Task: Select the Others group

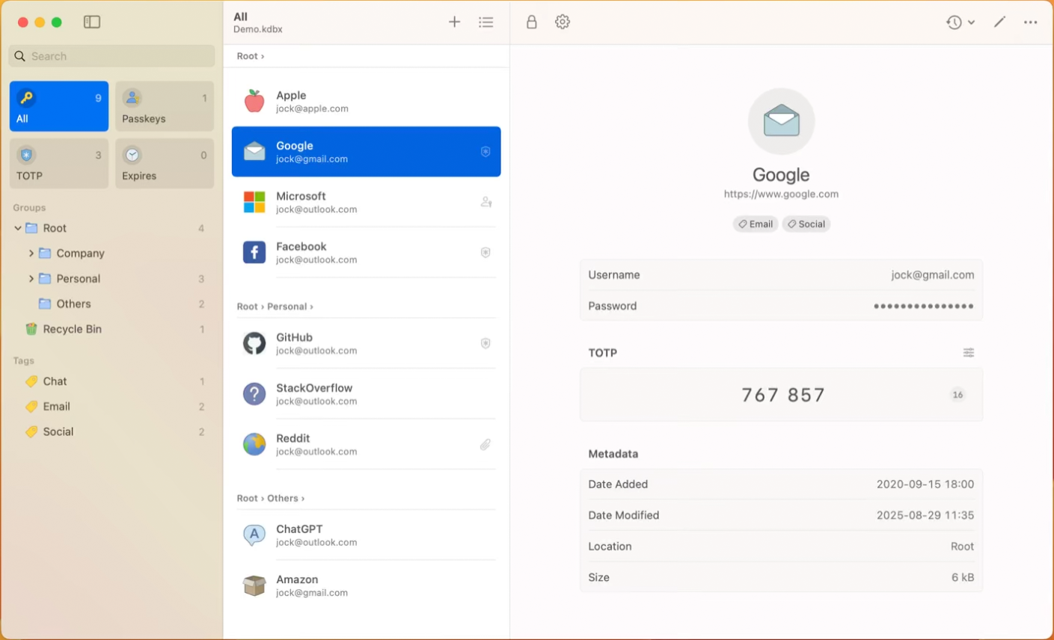Action: click(x=111, y=304)
